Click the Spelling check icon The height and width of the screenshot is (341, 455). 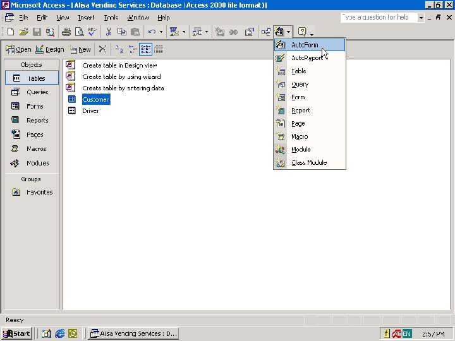point(92,32)
